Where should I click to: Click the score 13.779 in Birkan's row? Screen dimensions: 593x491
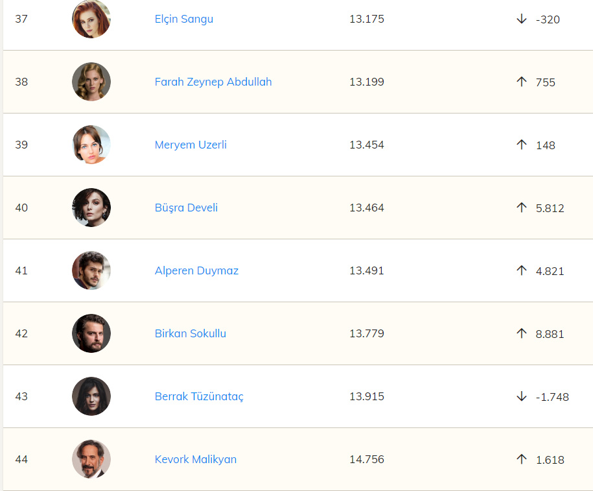(x=367, y=333)
